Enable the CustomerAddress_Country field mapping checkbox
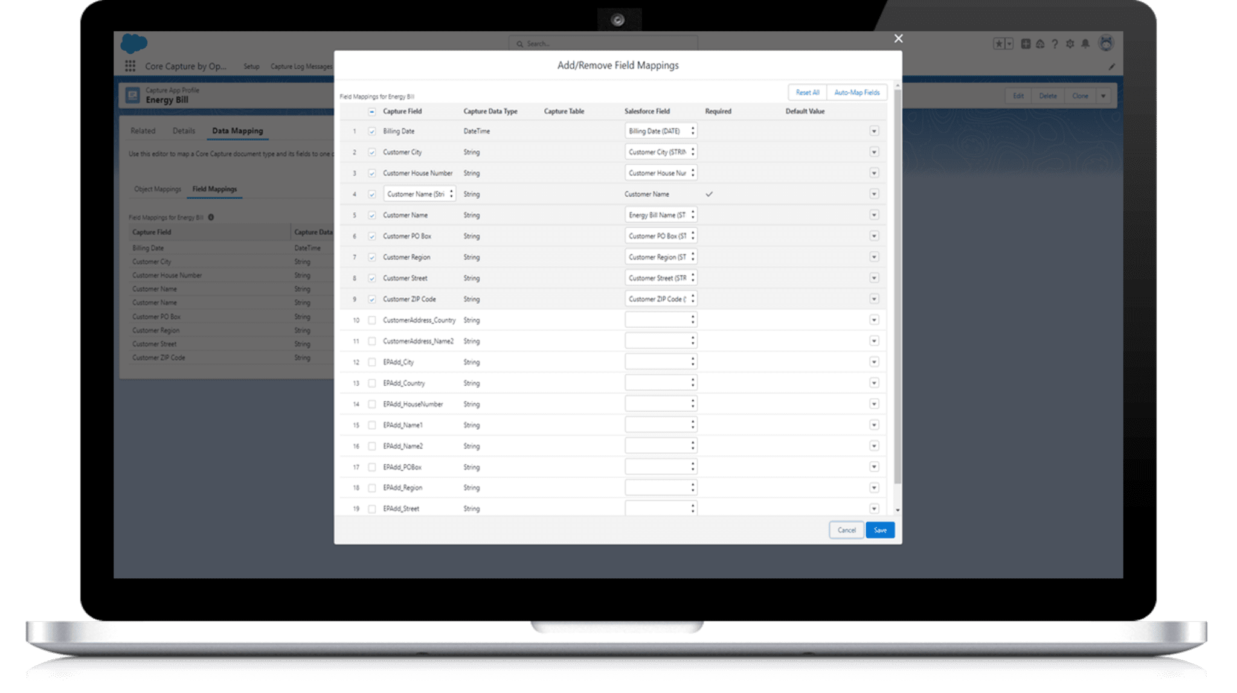Screen dimensions: 1237x693 click(x=371, y=320)
